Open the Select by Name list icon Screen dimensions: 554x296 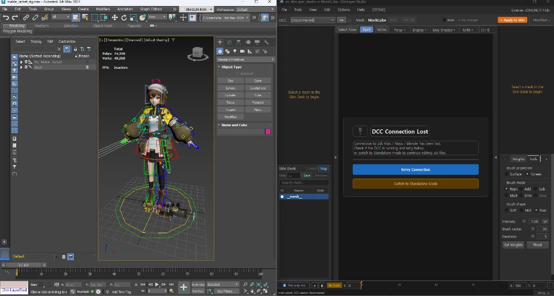(x=85, y=17)
